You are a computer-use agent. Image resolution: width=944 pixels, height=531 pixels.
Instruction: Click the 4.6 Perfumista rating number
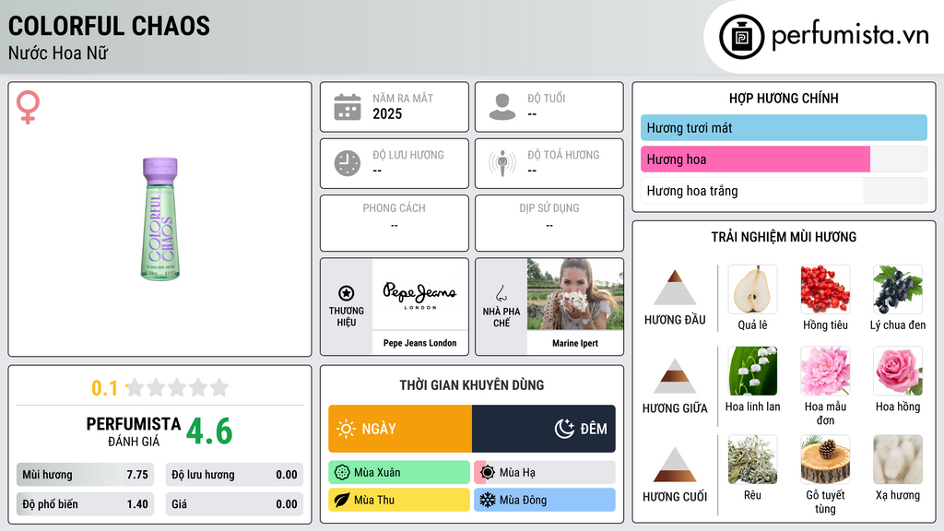tap(209, 431)
